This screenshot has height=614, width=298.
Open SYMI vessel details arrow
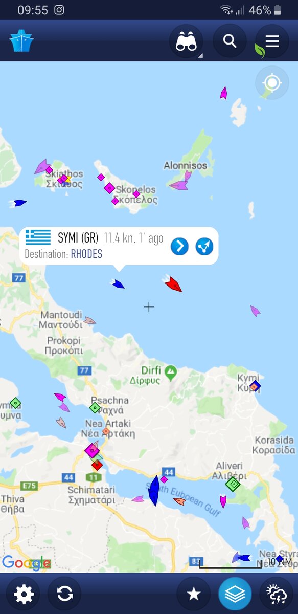(179, 246)
